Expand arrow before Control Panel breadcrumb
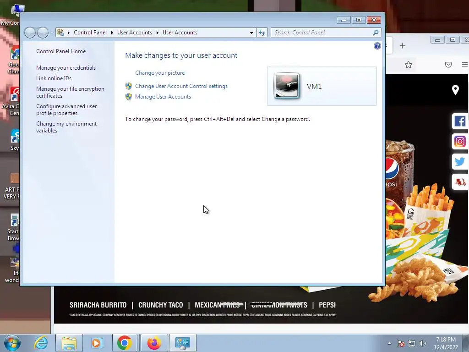This screenshot has width=469, height=352. click(x=69, y=33)
